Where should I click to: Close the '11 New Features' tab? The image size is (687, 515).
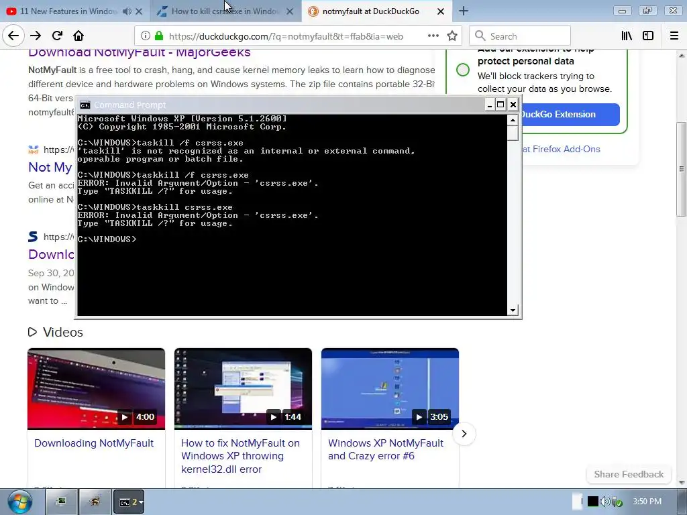139,11
